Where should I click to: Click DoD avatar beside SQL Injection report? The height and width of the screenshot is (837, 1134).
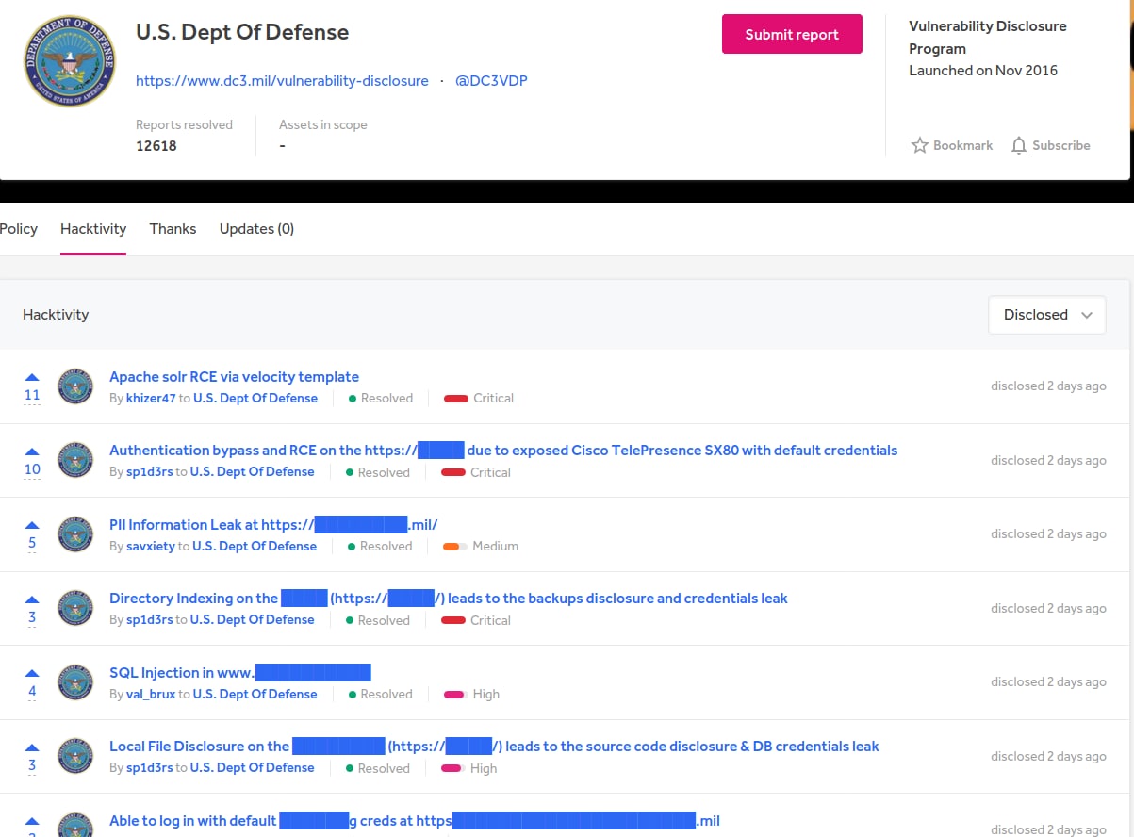pyautogui.click(x=75, y=682)
